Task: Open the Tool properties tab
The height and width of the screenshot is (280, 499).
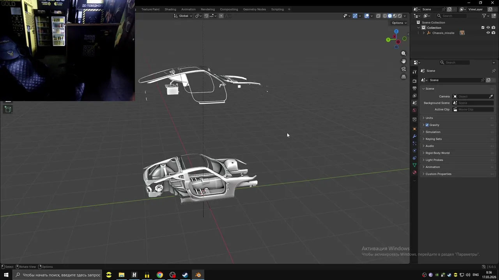Action: [414, 72]
